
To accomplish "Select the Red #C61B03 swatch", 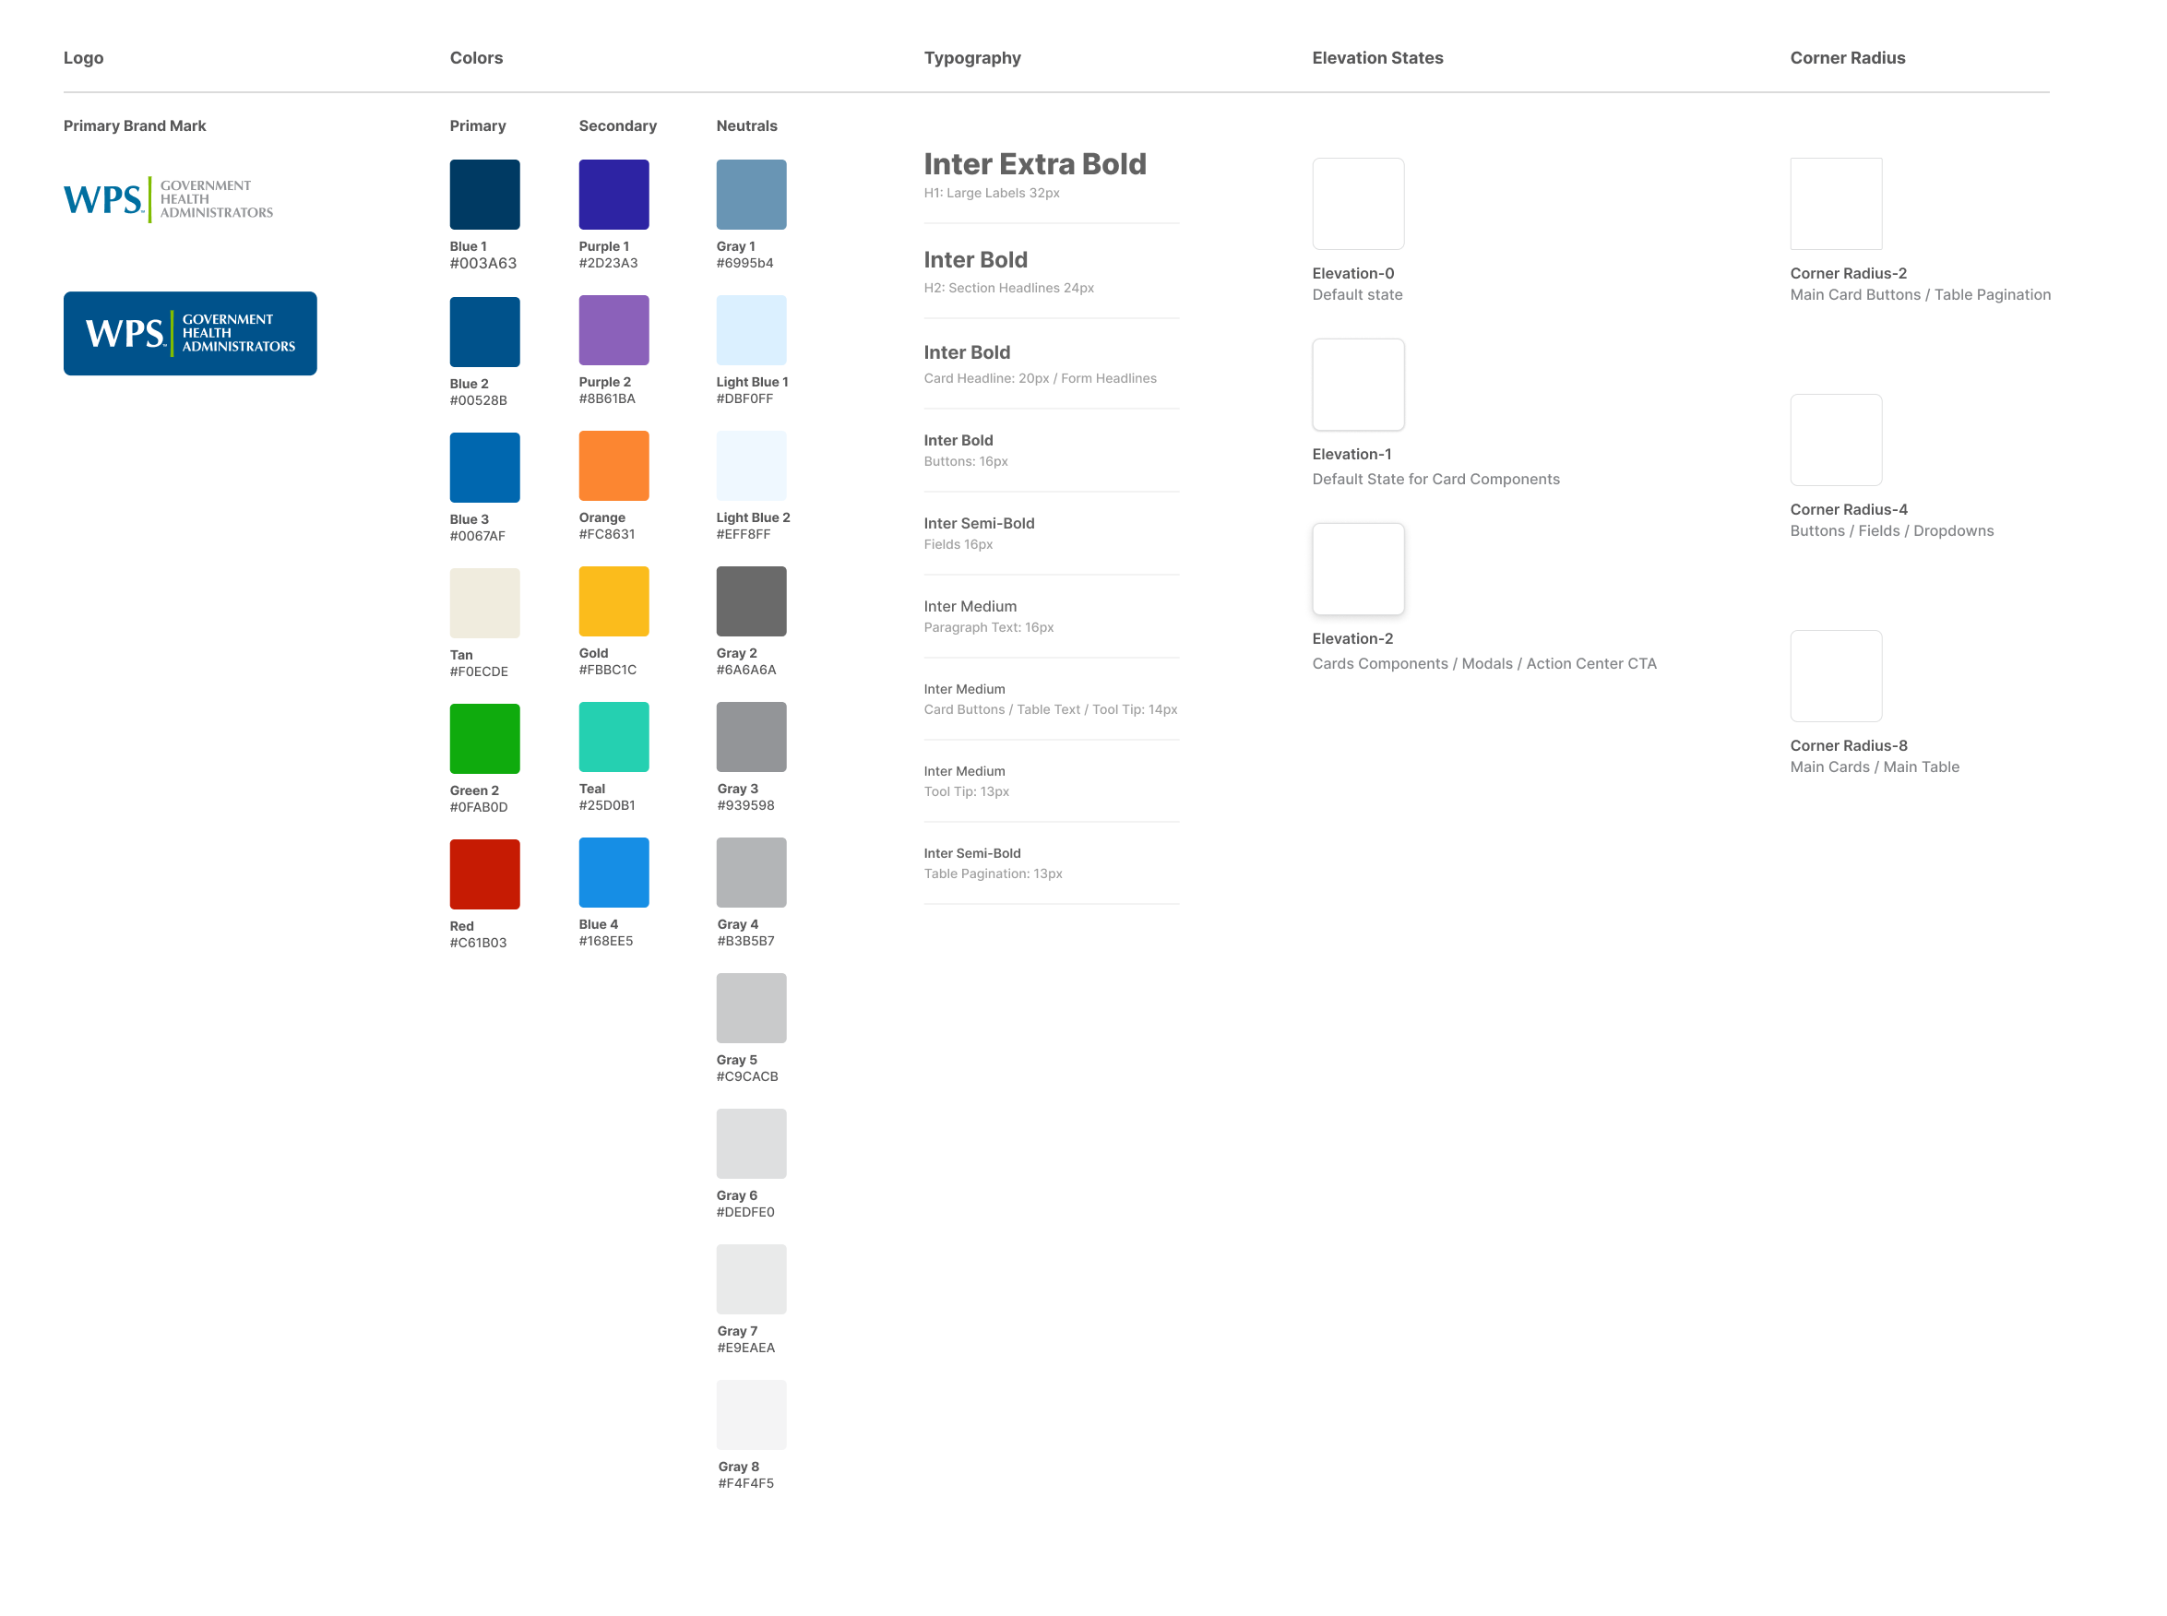I will 484,873.
